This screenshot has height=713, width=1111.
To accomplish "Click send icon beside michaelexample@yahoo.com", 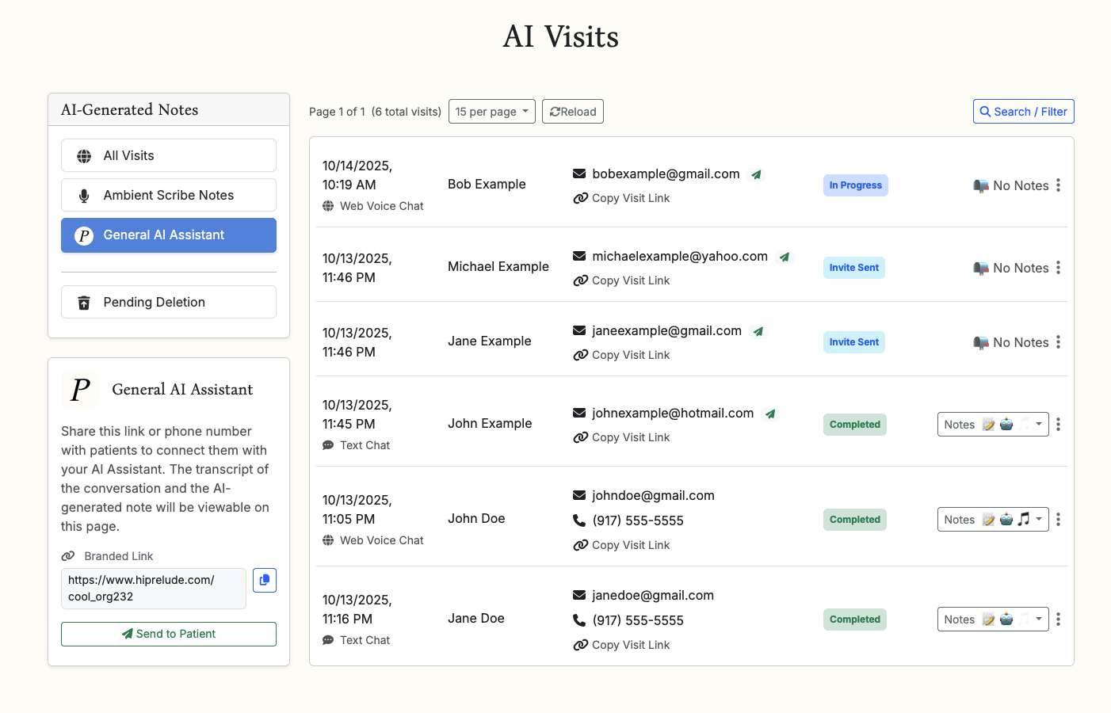I will [785, 257].
